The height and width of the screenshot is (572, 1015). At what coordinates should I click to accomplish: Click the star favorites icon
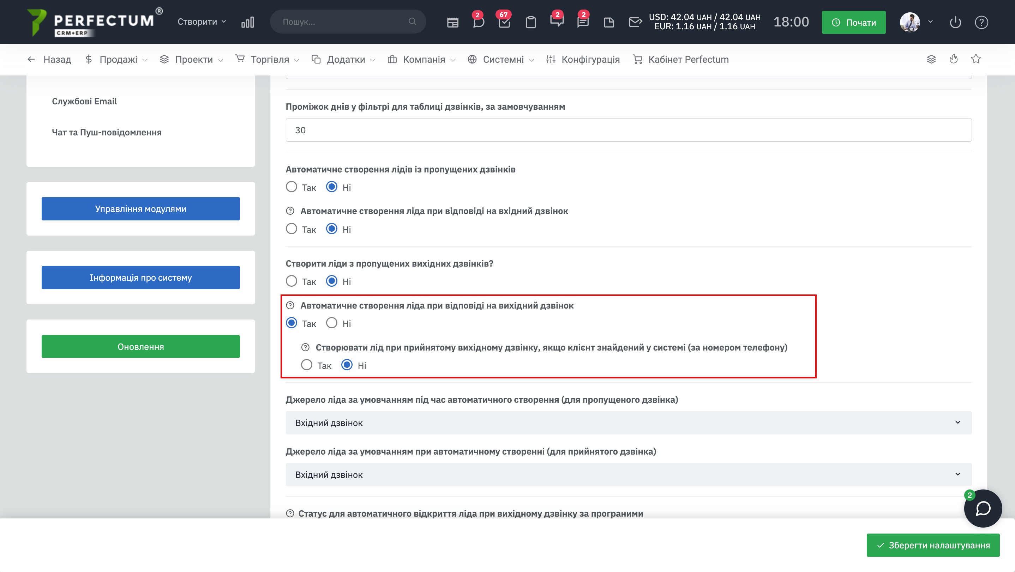click(975, 59)
